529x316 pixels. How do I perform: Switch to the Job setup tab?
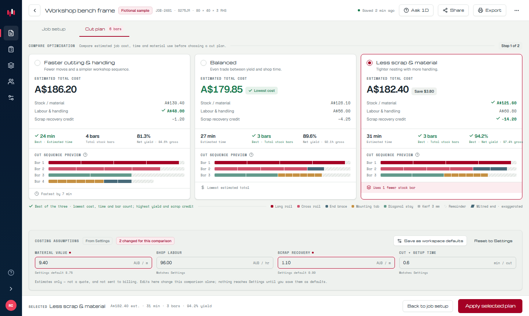point(54,29)
